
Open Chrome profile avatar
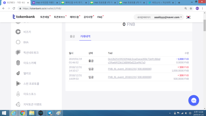tap(197, 8)
